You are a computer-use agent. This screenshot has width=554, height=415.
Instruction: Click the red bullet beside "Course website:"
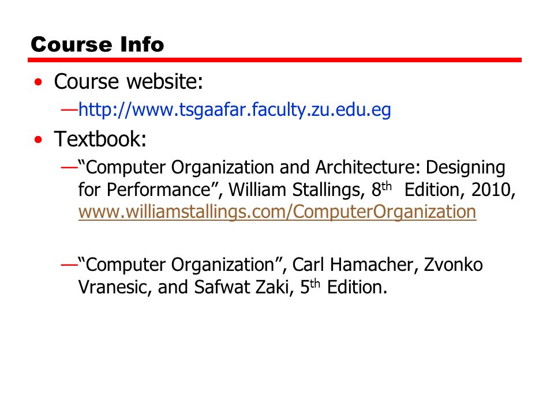click(38, 82)
